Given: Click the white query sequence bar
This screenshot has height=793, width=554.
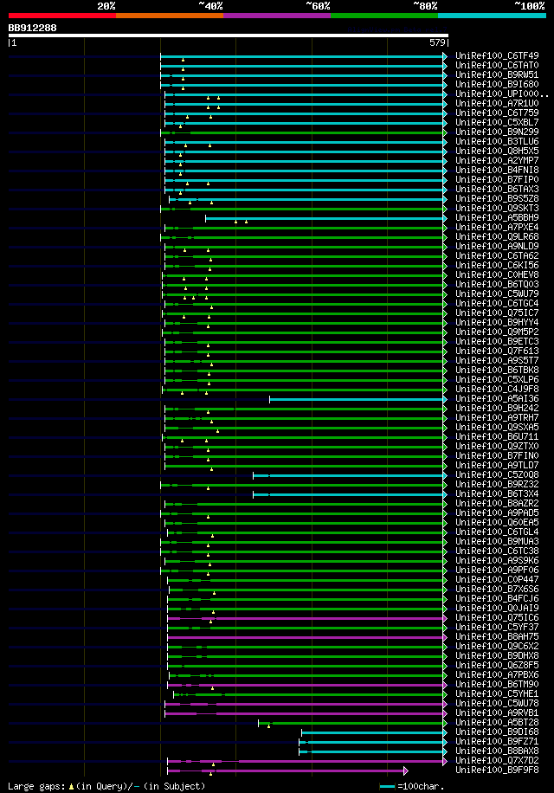Looking at the screenshot, I should coord(228,35).
